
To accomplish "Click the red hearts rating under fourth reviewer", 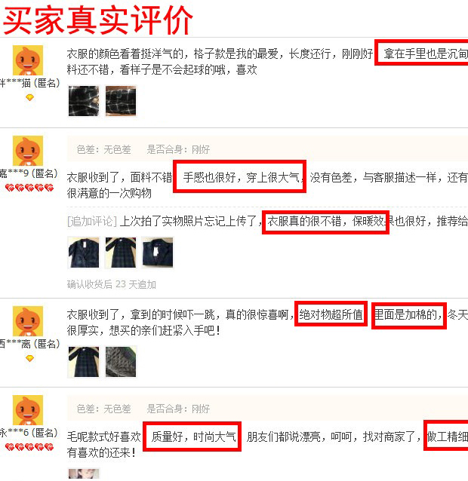I will [29, 447].
